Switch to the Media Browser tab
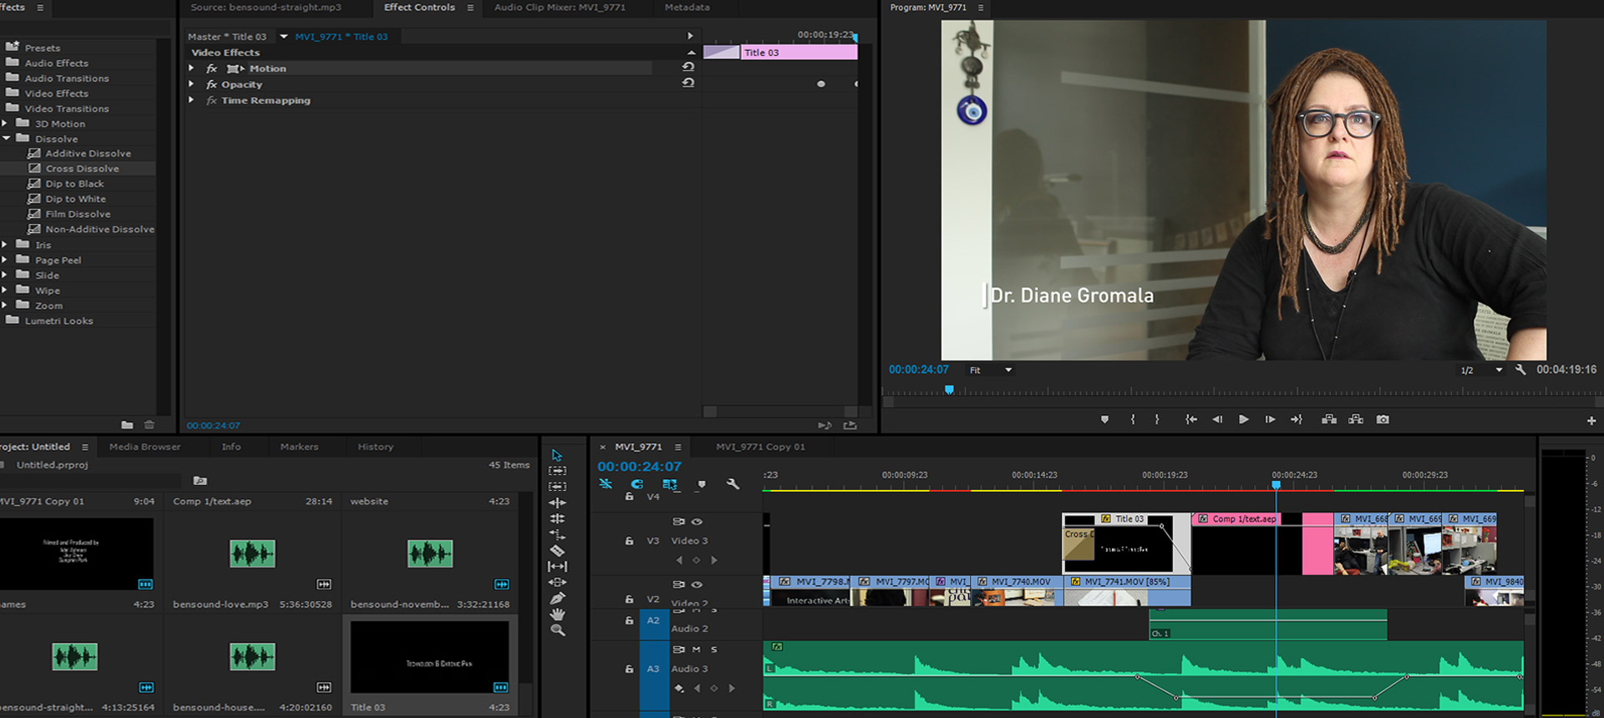Viewport: 1604px width, 718px height. 145,447
